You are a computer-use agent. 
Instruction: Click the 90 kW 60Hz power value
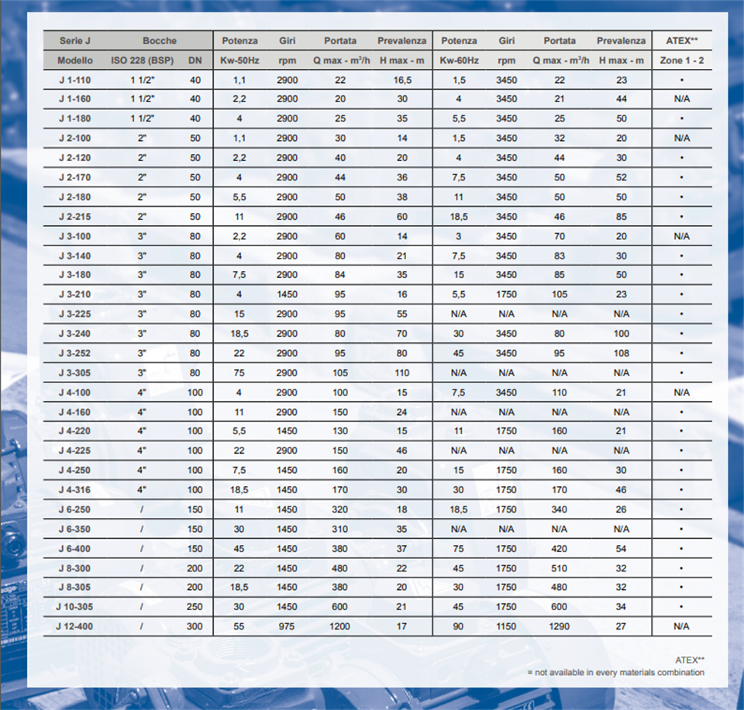[x=458, y=626]
